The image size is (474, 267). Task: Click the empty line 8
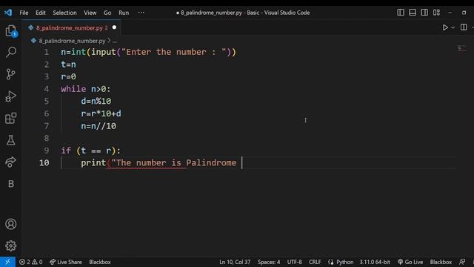(258, 139)
